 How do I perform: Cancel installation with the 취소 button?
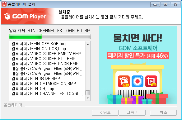click(163, 113)
